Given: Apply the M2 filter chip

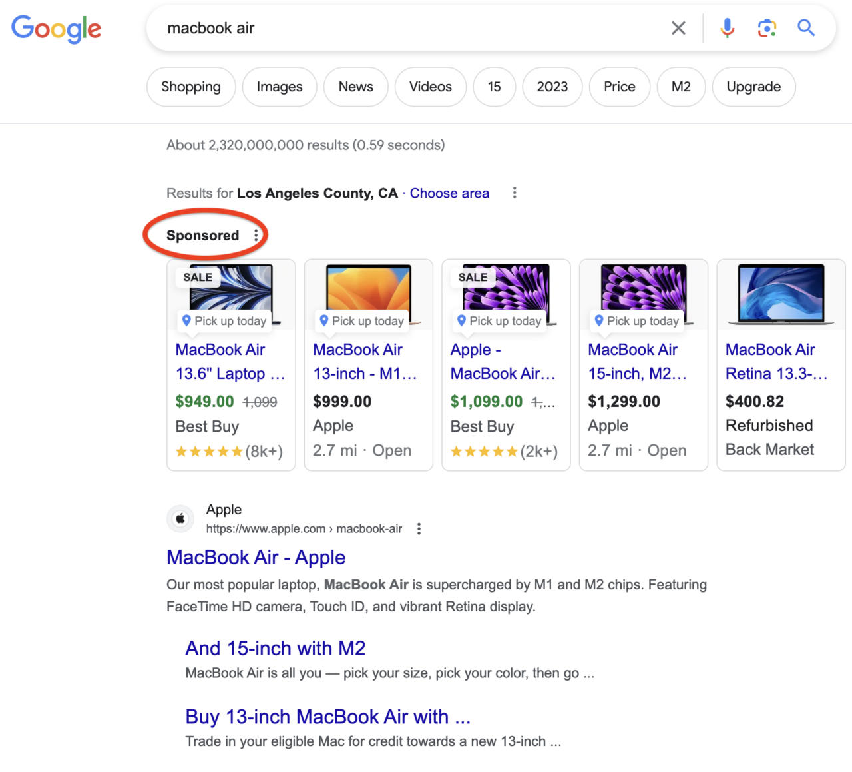Looking at the screenshot, I should [x=681, y=87].
